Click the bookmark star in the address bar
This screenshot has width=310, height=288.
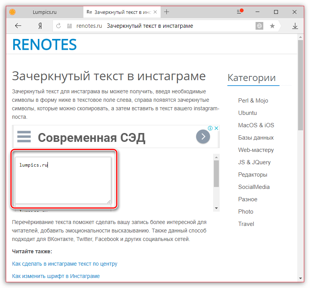coord(272,26)
